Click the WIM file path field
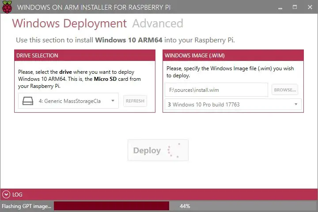 pyautogui.click(x=216, y=90)
